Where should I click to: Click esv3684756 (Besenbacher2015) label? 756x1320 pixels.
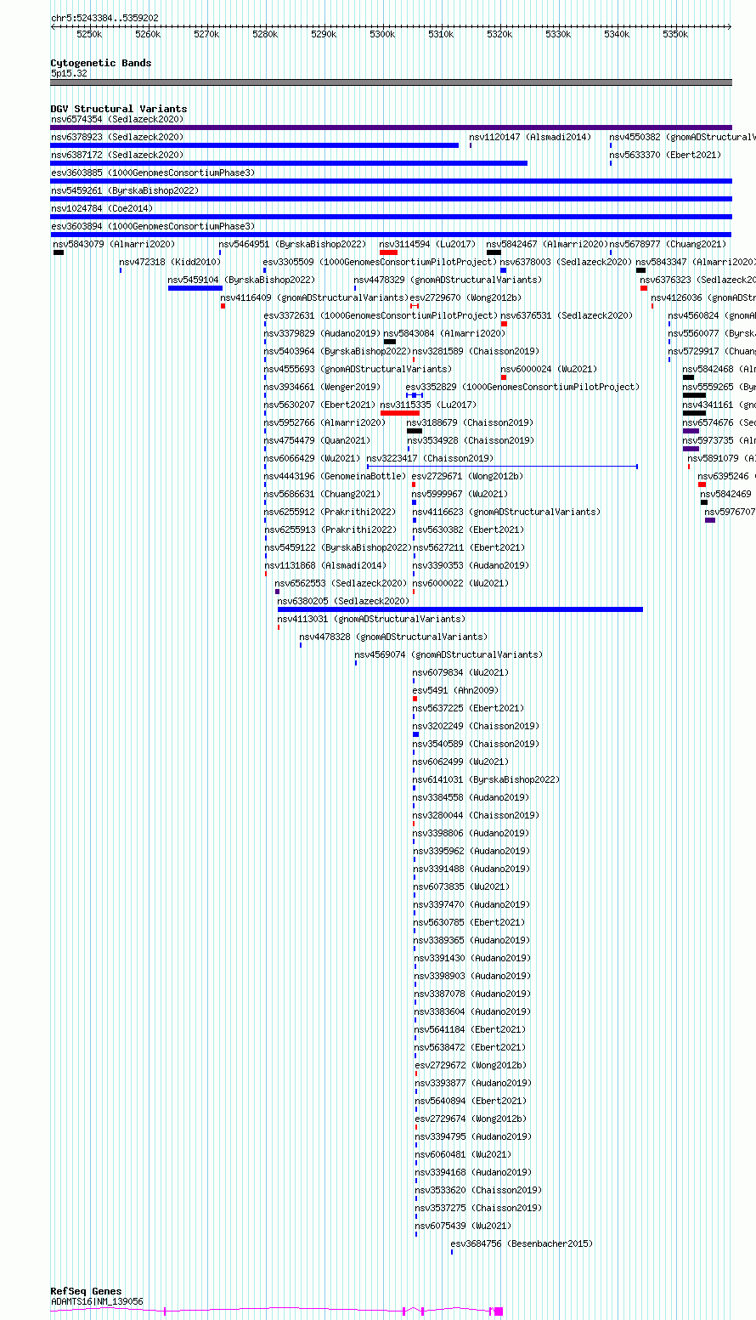click(522, 1244)
